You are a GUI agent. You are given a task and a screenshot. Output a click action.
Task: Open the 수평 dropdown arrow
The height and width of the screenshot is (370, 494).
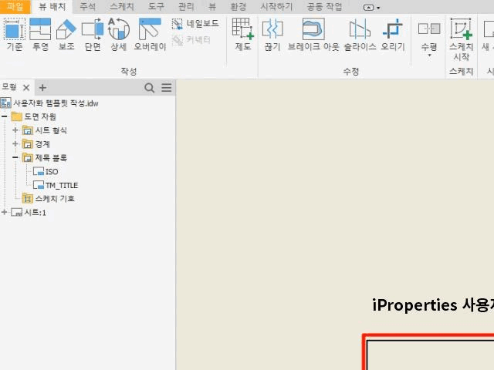pos(429,55)
